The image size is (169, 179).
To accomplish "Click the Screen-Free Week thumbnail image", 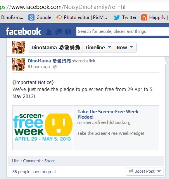I will click(43, 127).
